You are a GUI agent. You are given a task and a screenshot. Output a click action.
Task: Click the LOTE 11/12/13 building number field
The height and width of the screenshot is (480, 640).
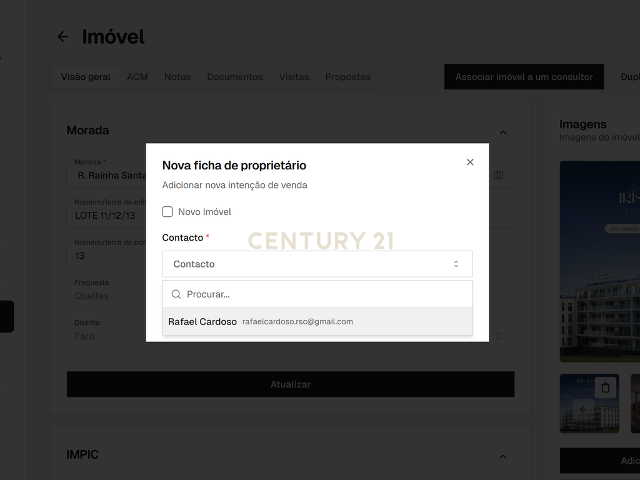coord(106,215)
